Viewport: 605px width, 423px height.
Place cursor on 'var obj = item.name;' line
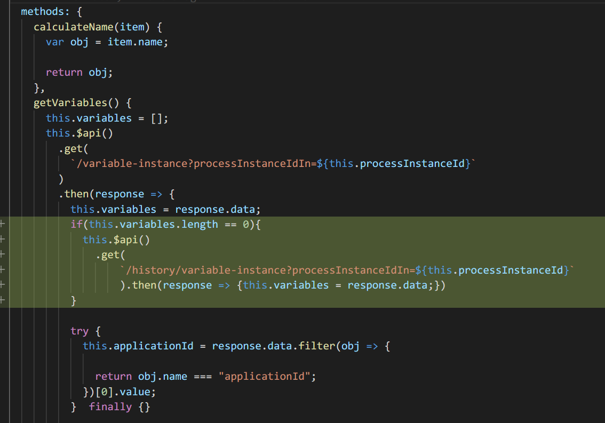107,42
